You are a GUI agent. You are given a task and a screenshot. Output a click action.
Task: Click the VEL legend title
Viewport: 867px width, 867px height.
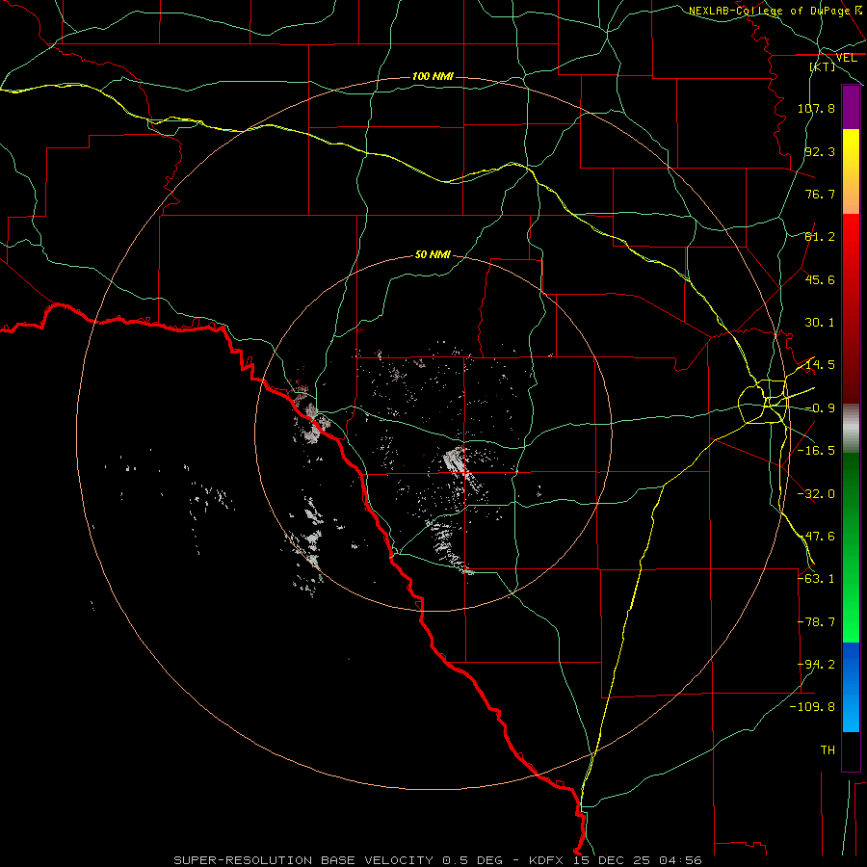point(846,58)
